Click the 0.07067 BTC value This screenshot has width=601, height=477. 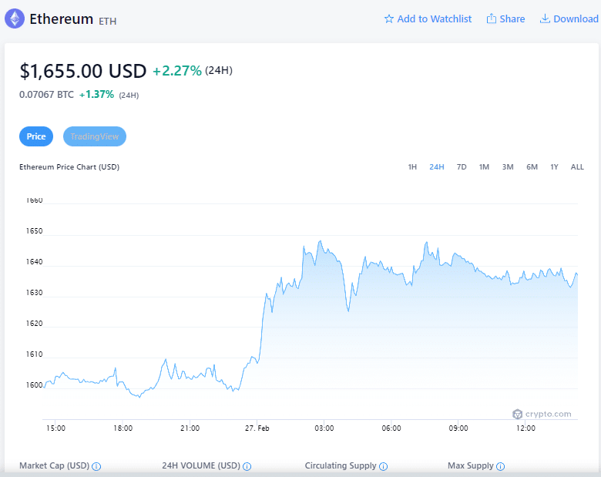tap(46, 94)
